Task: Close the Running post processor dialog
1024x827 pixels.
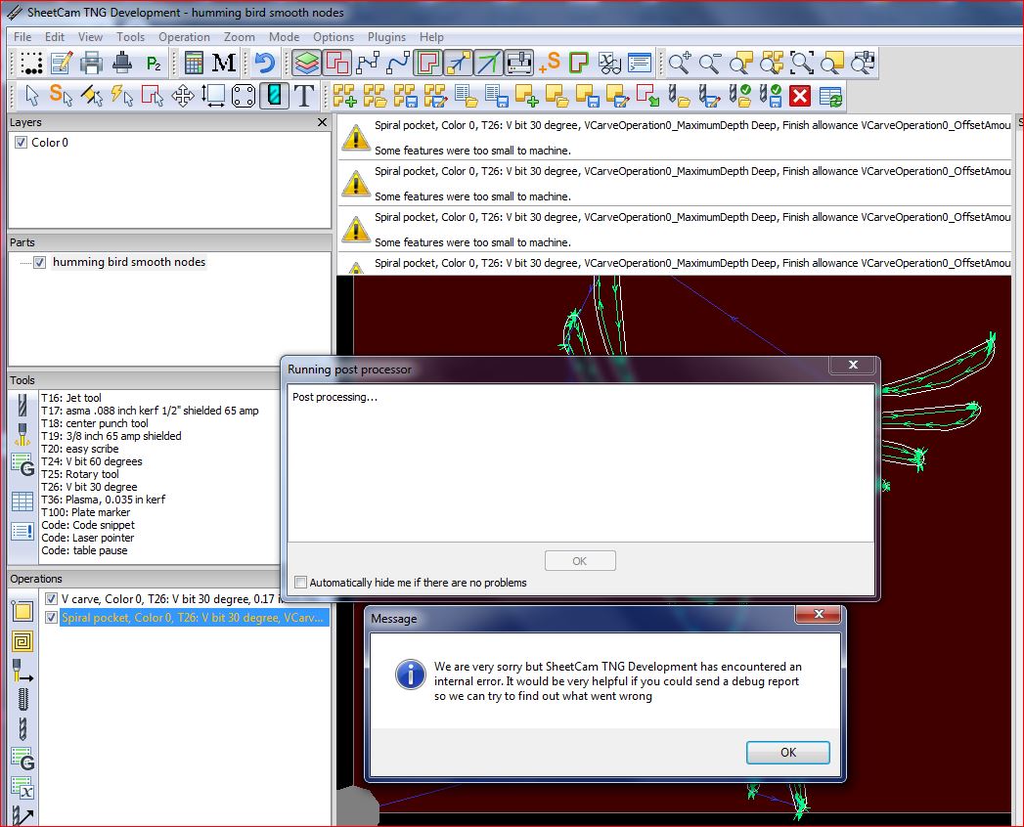Action: pos(853,365)
